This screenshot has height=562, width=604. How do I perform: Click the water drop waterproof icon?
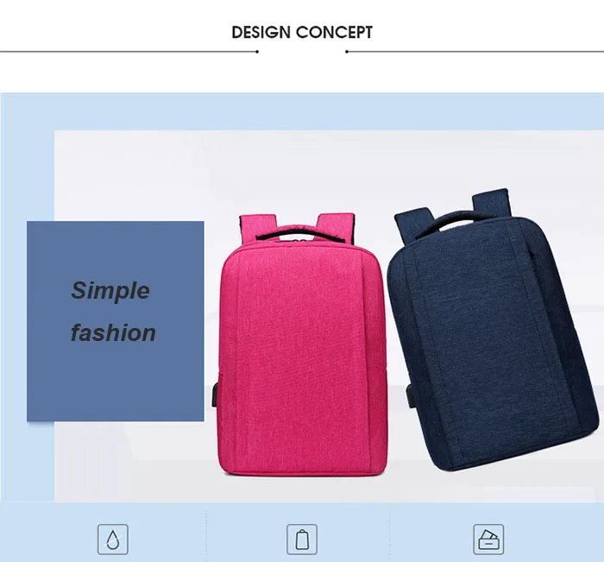click(112, 540)
